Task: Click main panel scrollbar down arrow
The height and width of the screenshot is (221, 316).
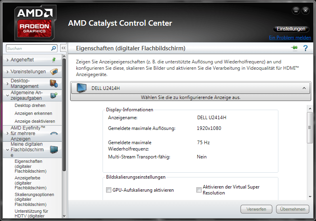Action: point(310,196)
